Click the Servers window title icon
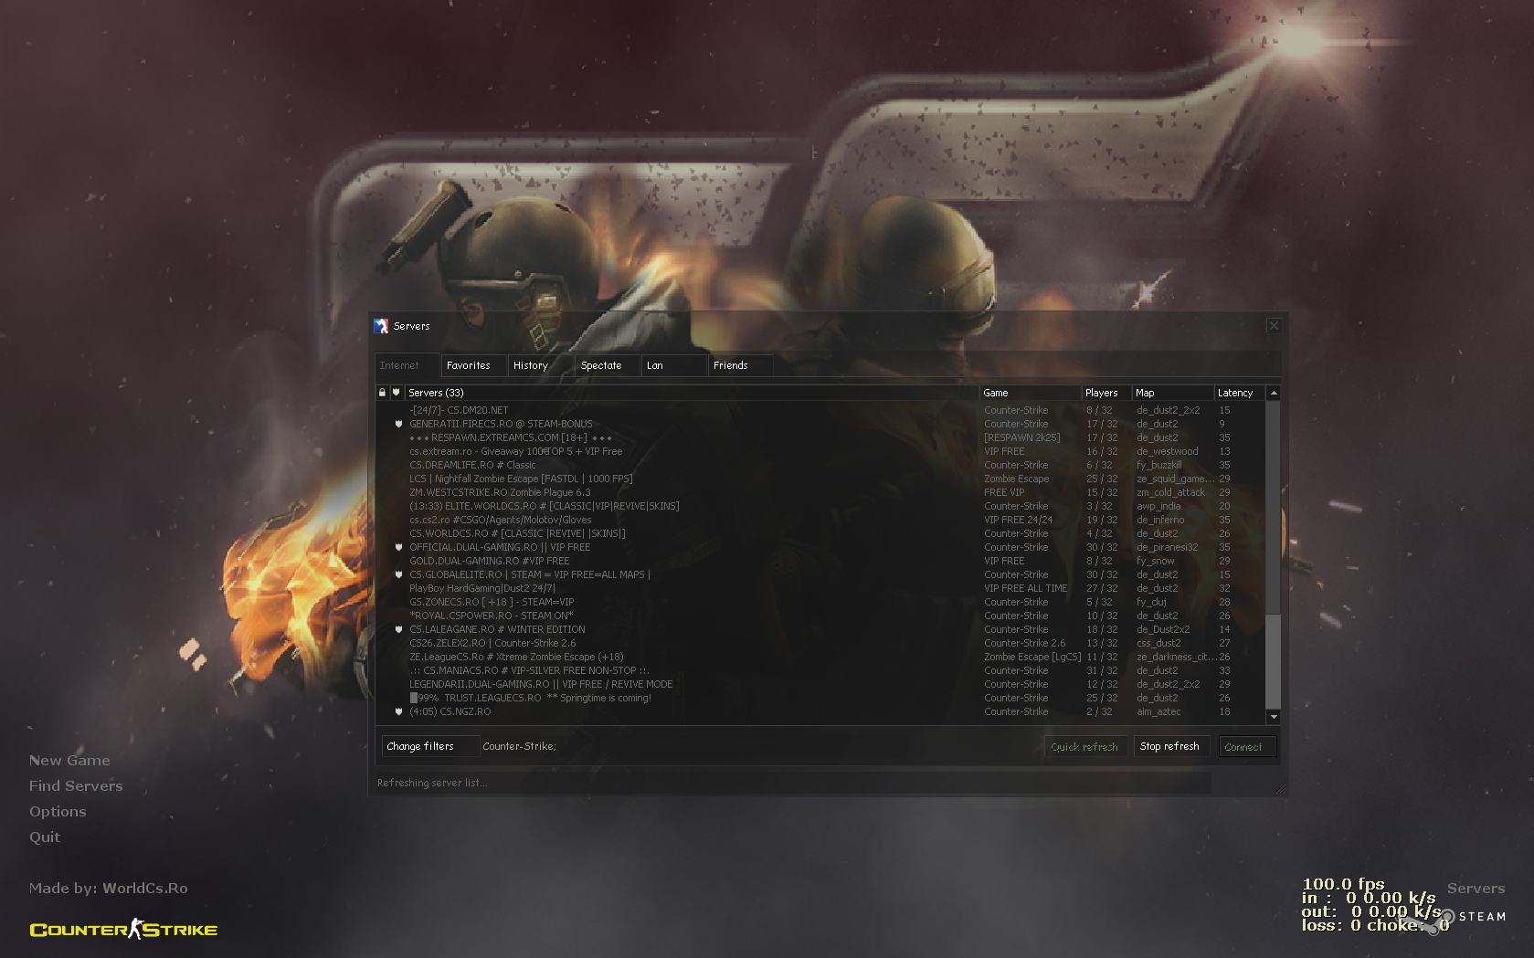This screenshot has width=1534, height=958. pyautogui.click(x=381, y=326)
